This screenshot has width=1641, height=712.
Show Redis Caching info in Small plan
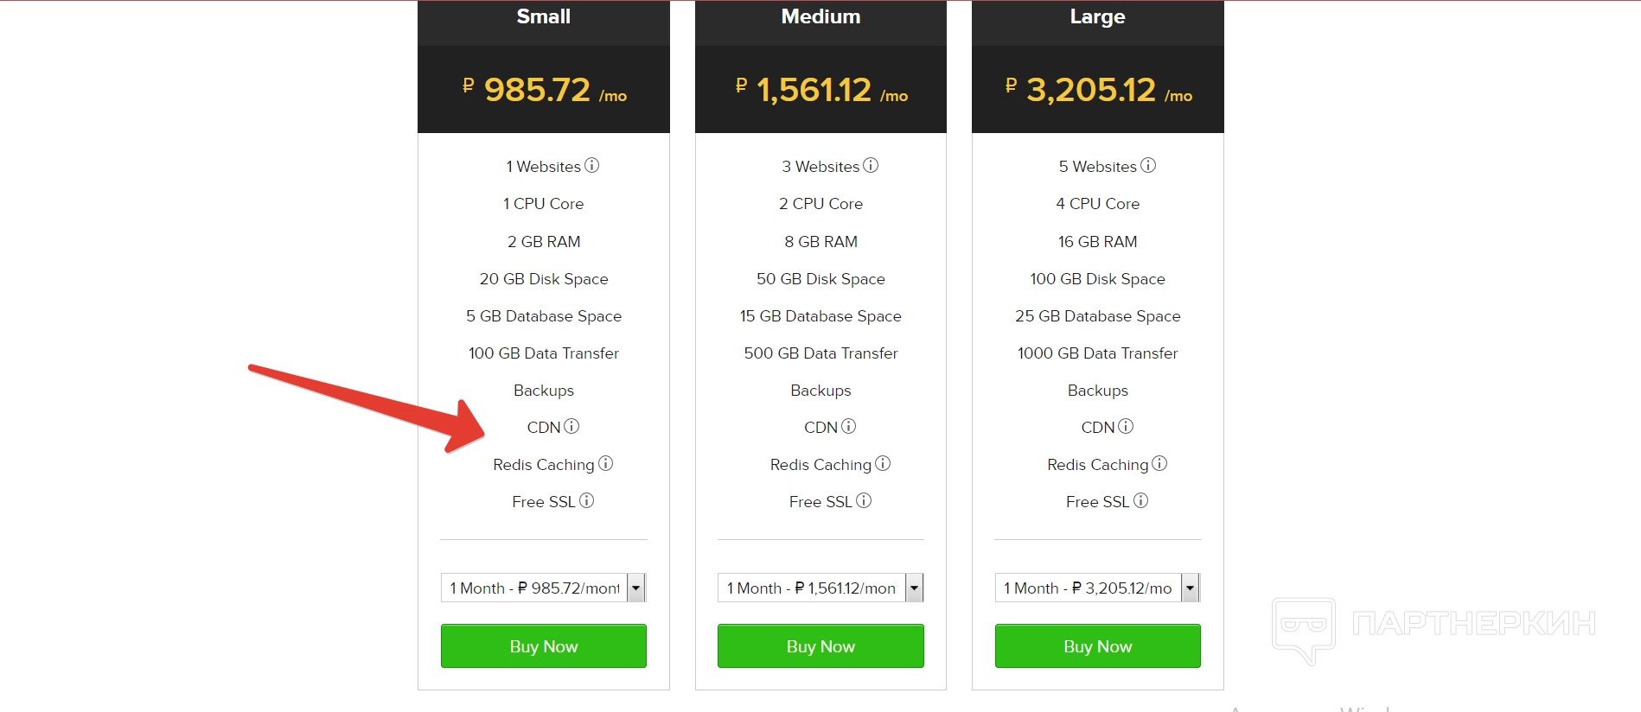click(x=606, y=463)
